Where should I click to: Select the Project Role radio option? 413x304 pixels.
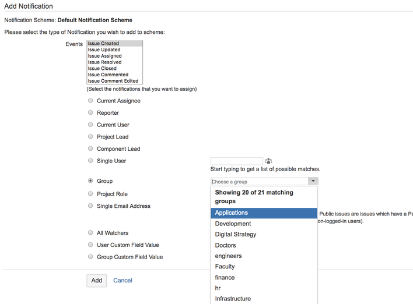pyautogui.click(x=90, y=193)
